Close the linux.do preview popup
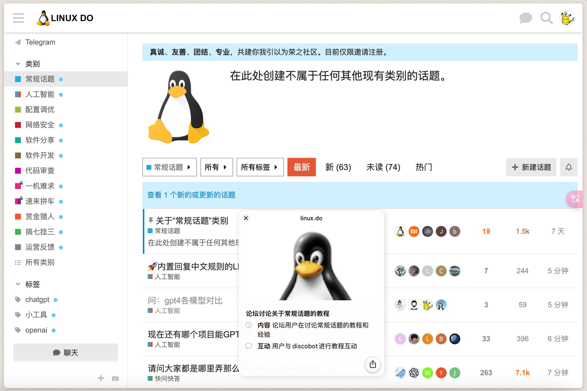Viewport: 587px width, 391px height. [246, 218]
